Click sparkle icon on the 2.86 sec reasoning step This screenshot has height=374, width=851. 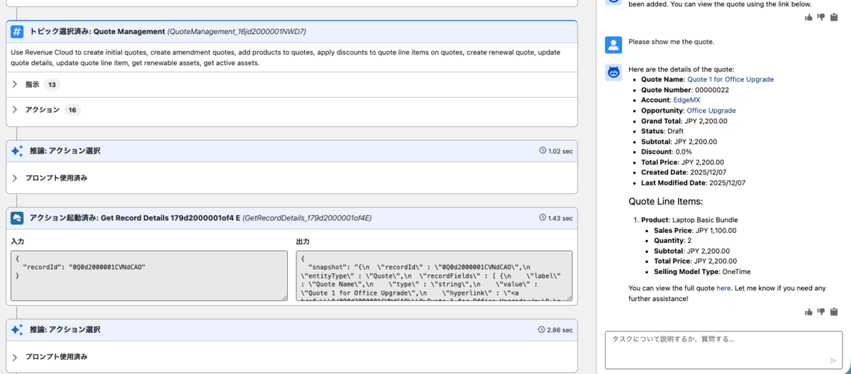click(x=17, y=329)
